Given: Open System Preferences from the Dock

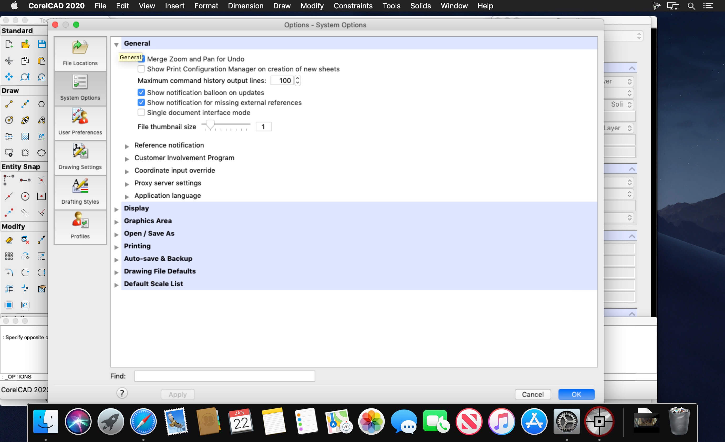Looking at the screenshot, I should point(567,422).
